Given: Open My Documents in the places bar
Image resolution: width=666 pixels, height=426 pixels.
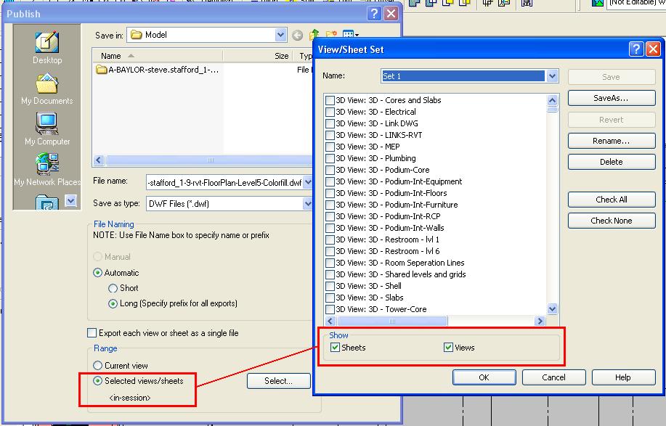Looking at the screenshot, I should tap(46, 89).
